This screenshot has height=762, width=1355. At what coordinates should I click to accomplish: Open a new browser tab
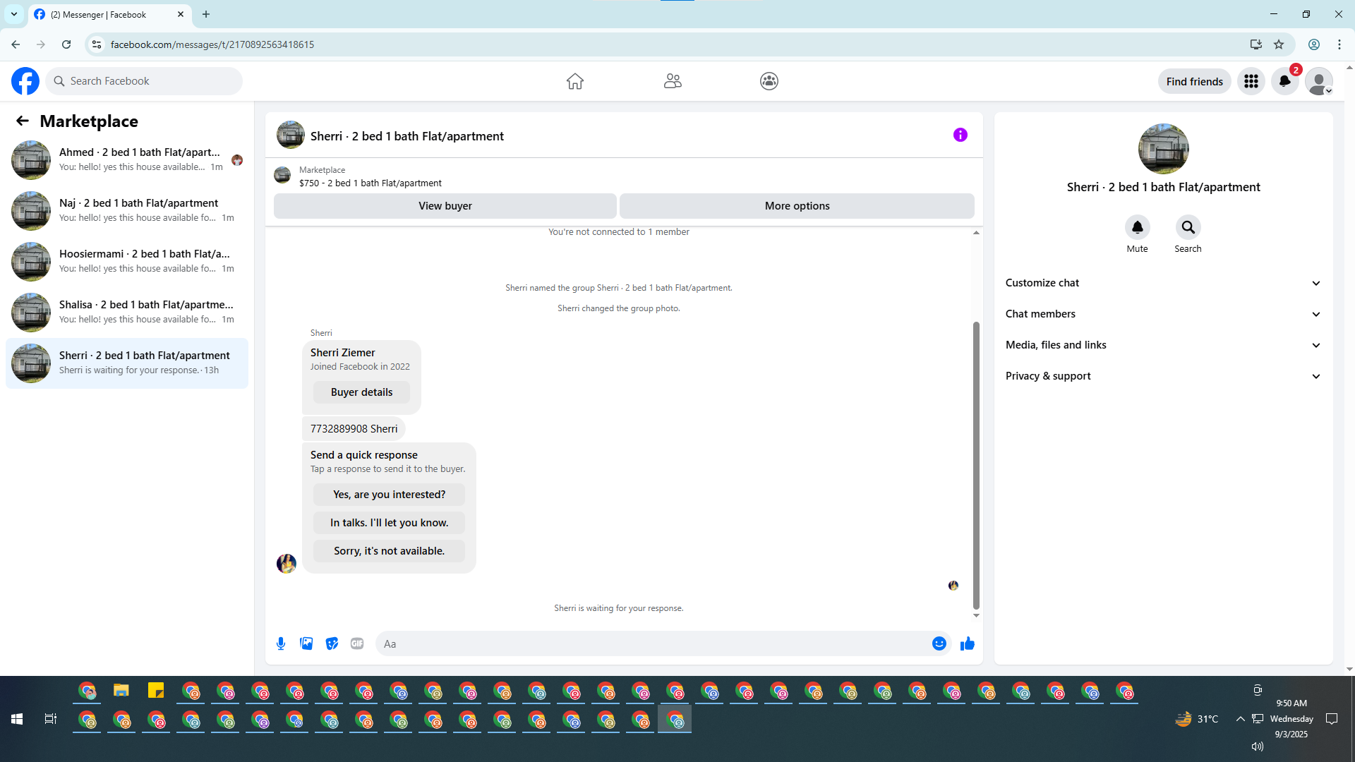(206, 14)
